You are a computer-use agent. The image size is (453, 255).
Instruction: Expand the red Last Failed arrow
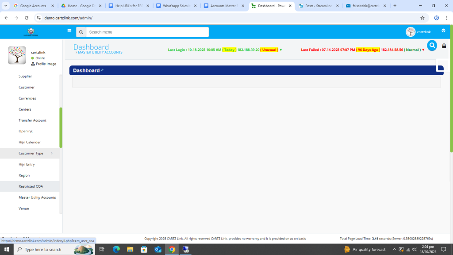click(423, 50)
